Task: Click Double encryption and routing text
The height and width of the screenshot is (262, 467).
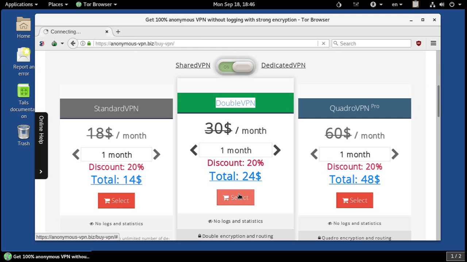Action: point(235,236)
